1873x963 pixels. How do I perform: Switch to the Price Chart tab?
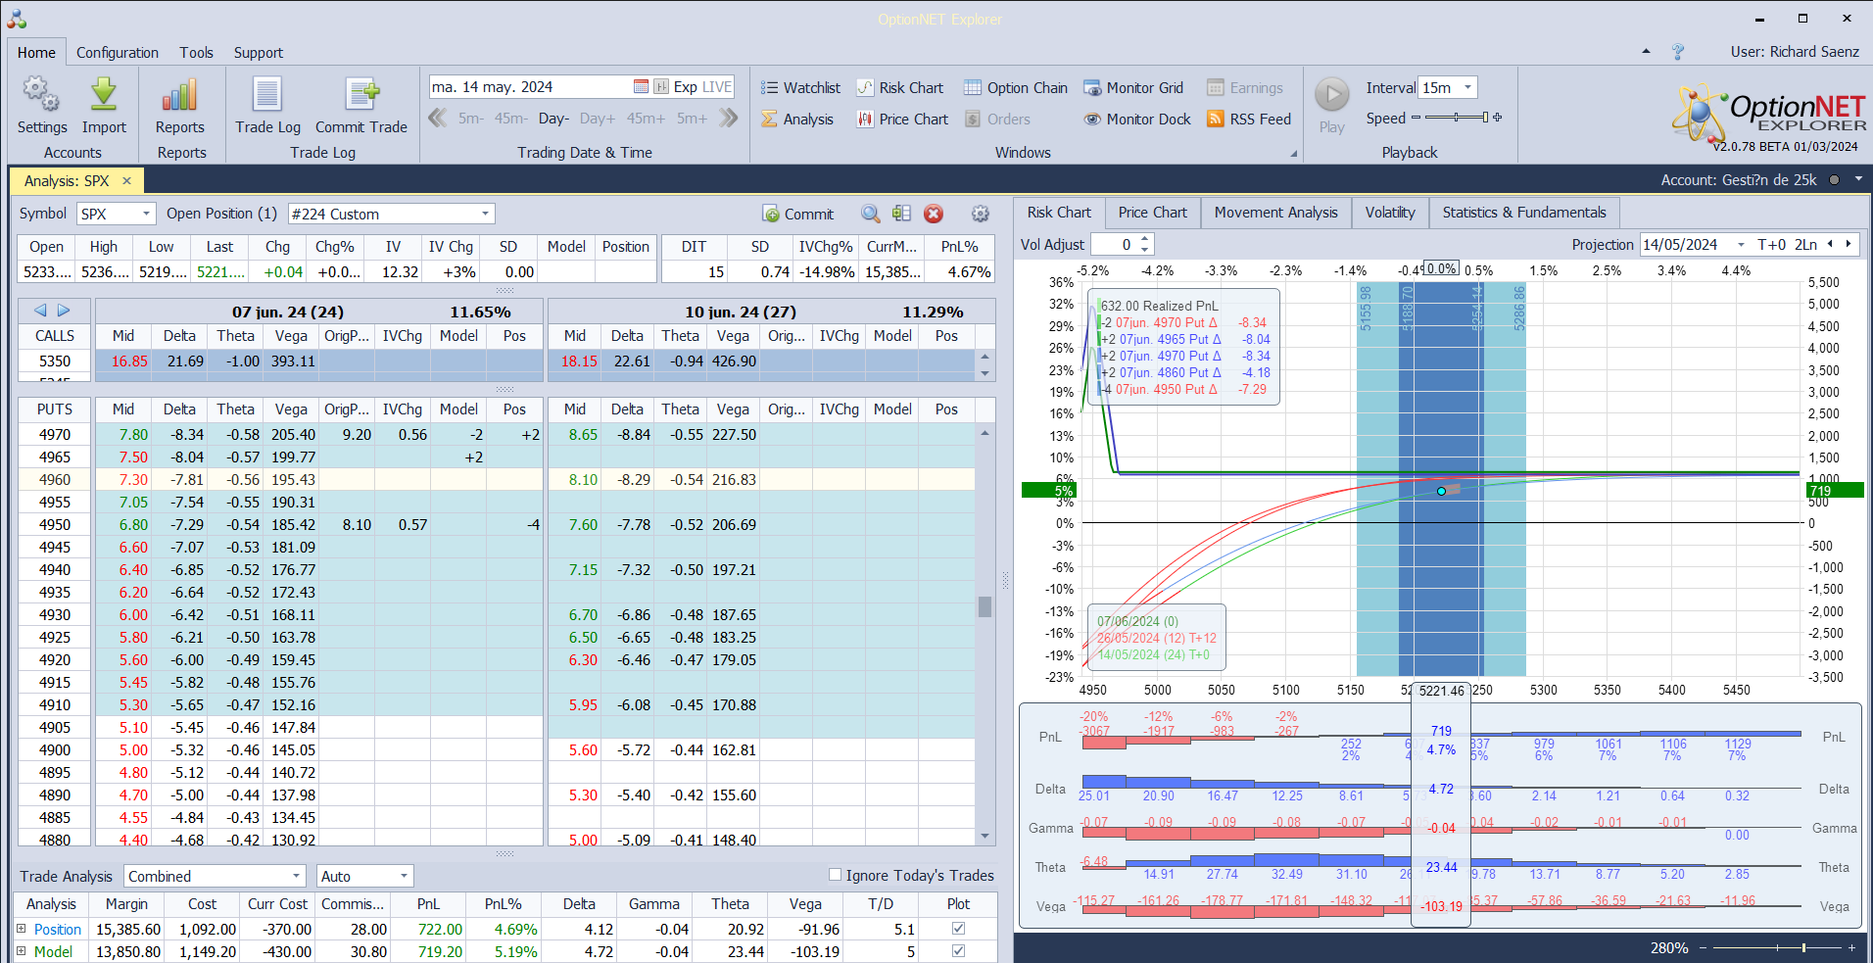point(1152,213)
